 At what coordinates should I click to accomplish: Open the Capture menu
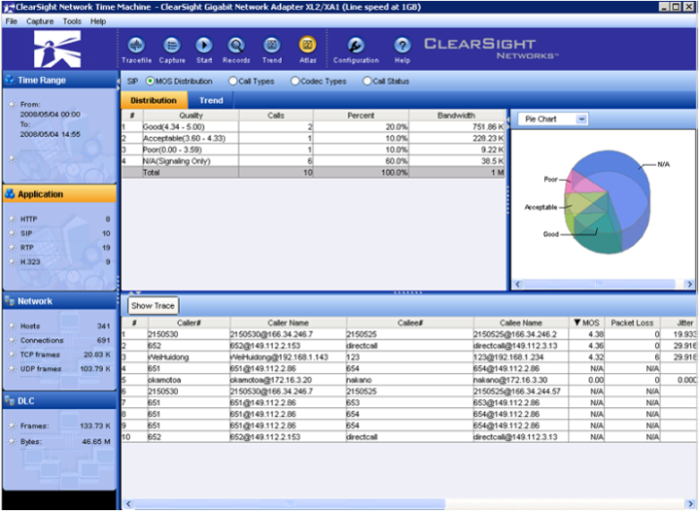[40, 21]
